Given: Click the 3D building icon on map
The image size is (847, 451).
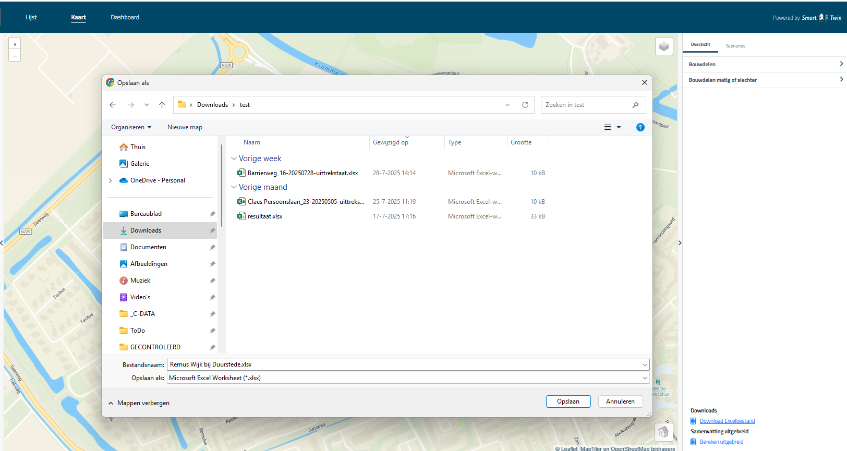Looking at the screenshot, I should coord(663,432).
